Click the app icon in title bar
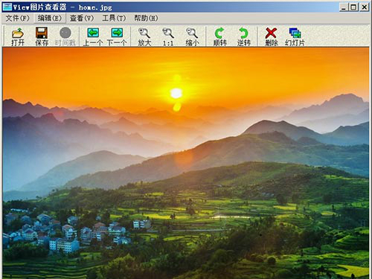The height and width of the screenshot is (279, 372). pos(7,7)
